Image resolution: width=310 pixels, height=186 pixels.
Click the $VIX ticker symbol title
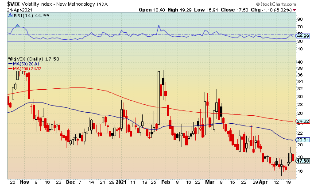13,4
